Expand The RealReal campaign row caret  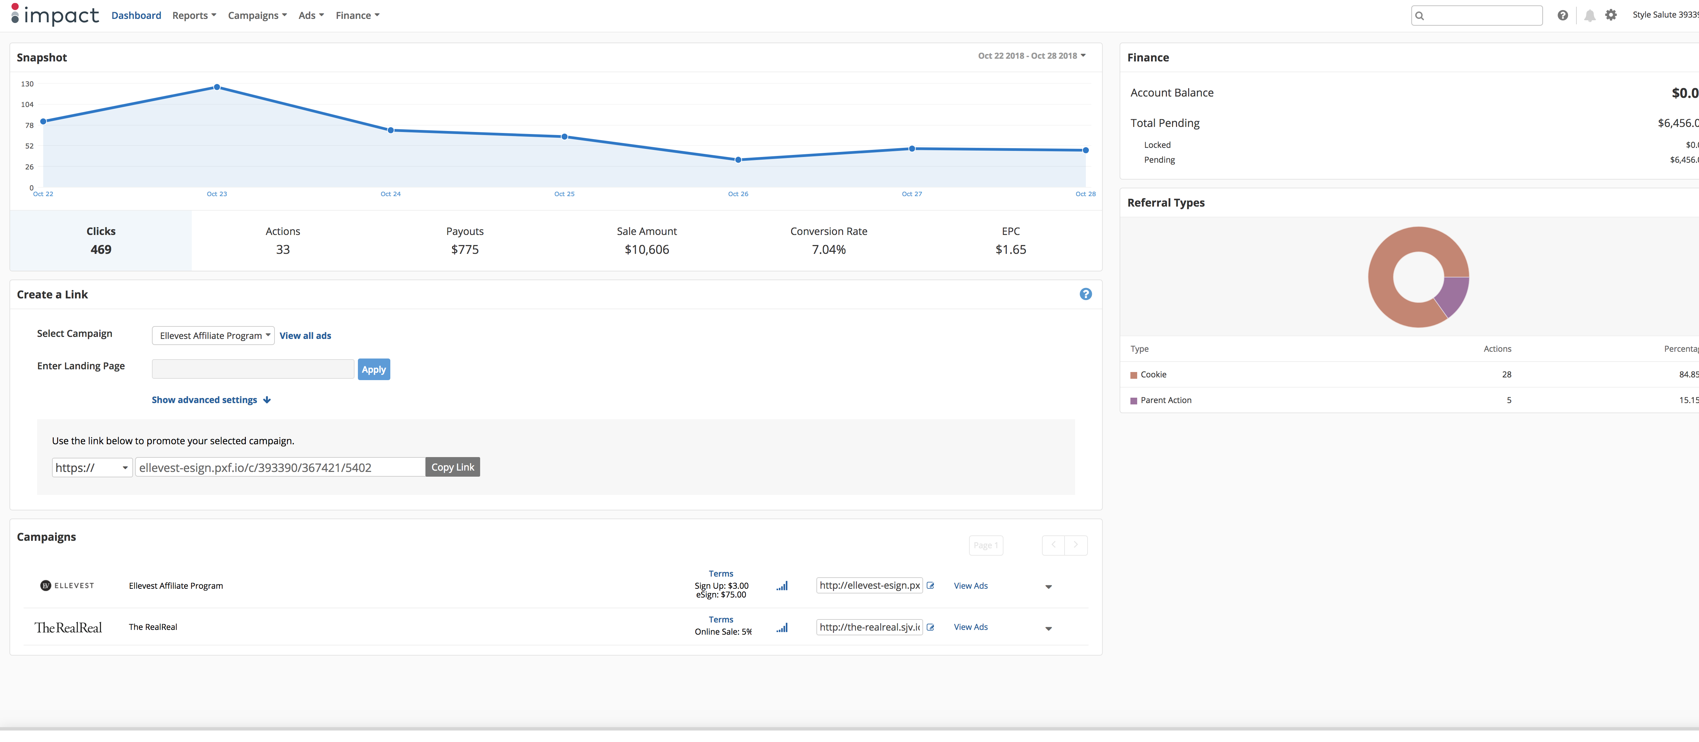pyautogui.click(x=1048, y=629)
